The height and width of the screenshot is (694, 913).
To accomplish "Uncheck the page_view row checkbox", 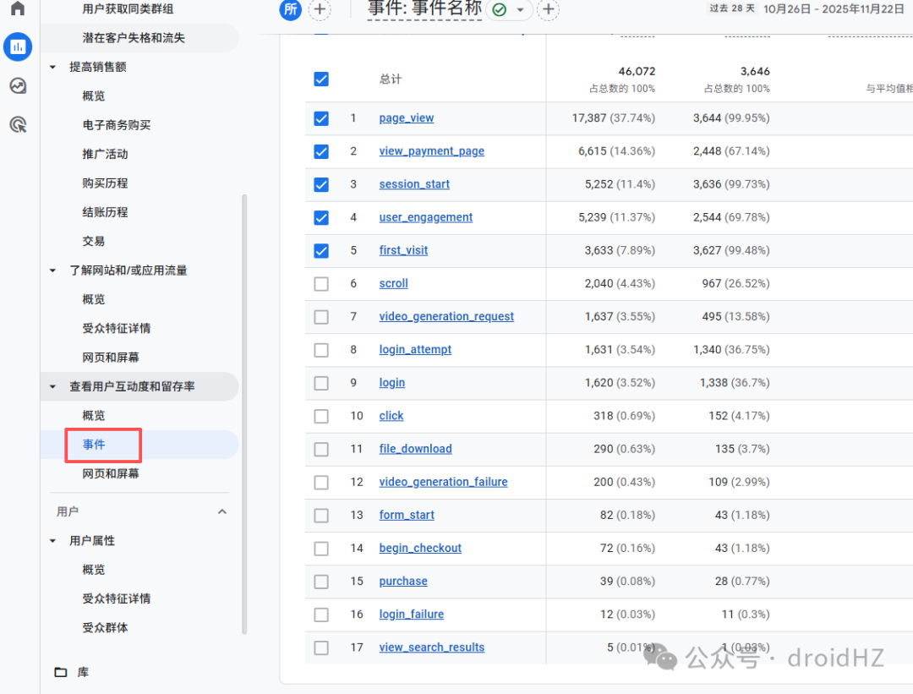I will pos(321,119).
